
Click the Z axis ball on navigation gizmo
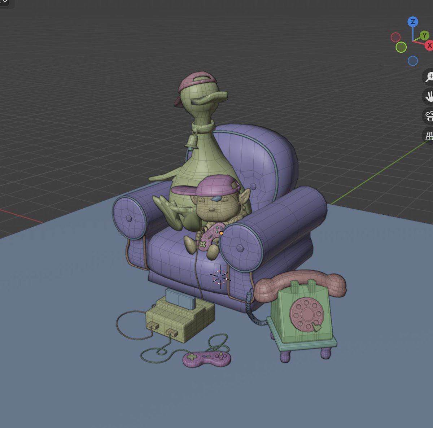(x=412, y=22)
